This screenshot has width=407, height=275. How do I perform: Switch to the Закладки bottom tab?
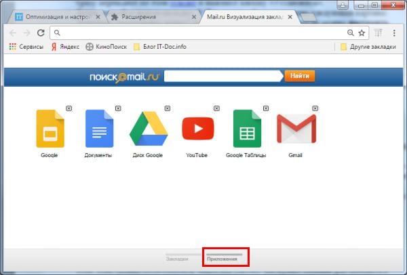click(177, 258)
